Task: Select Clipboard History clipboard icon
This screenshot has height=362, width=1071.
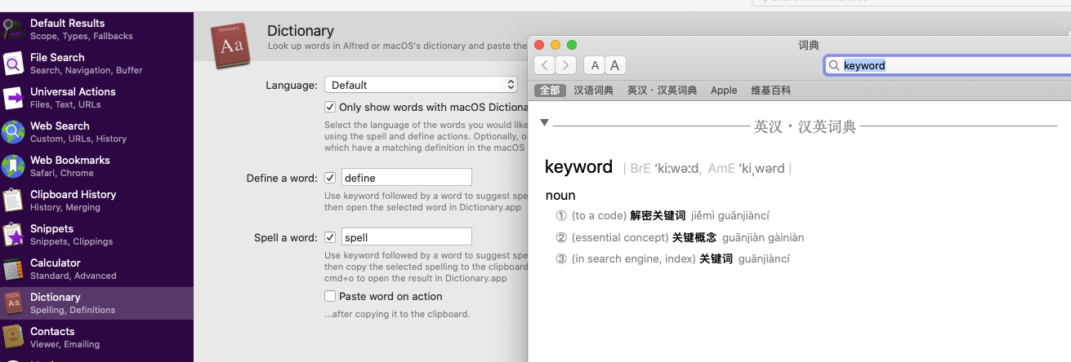Action: point(13,201)
